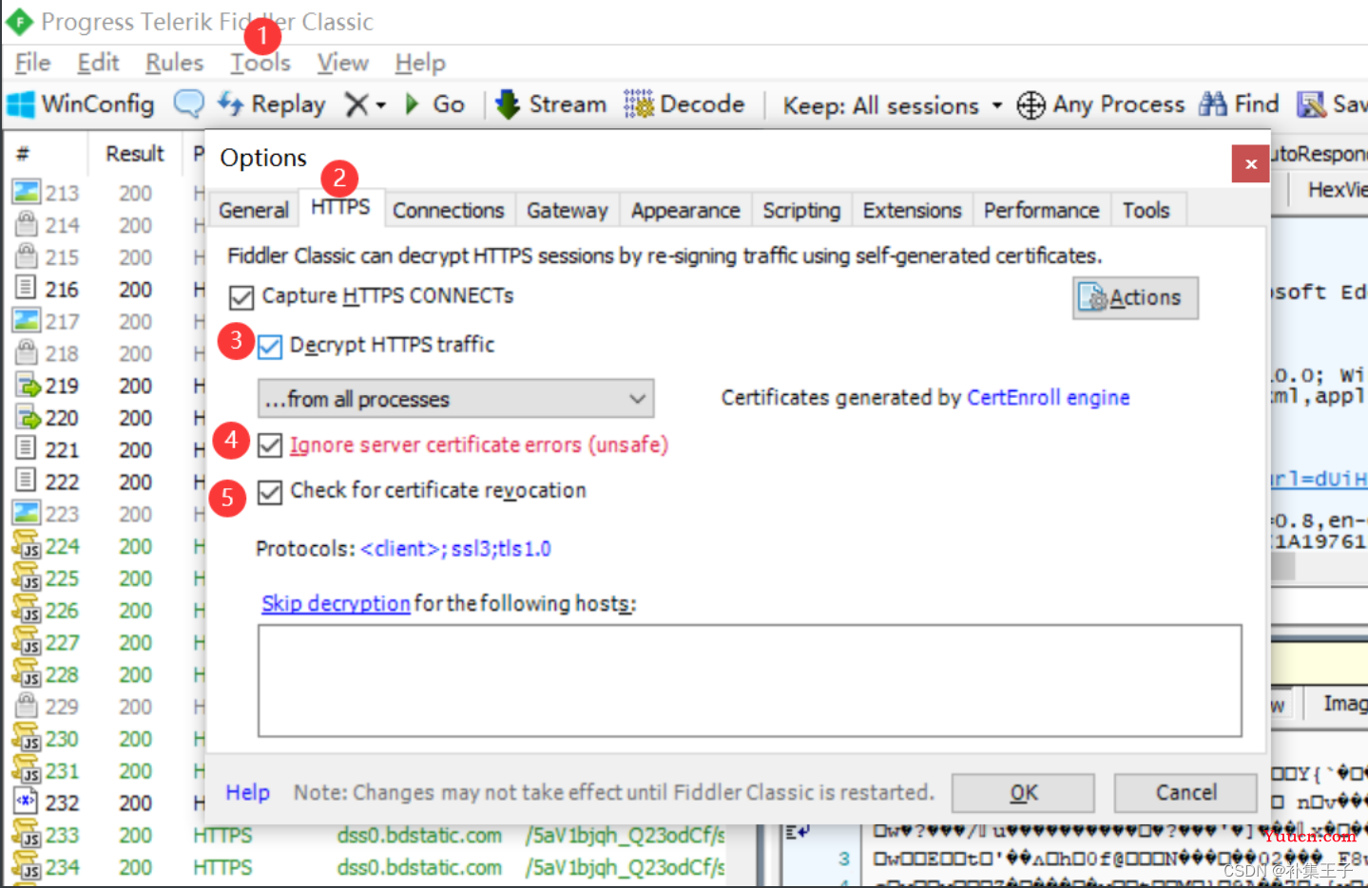Close the Options dialog with red X

[x=1250, y=163]
